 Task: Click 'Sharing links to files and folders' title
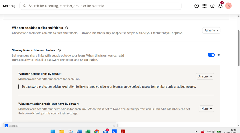tap(34, 50)
